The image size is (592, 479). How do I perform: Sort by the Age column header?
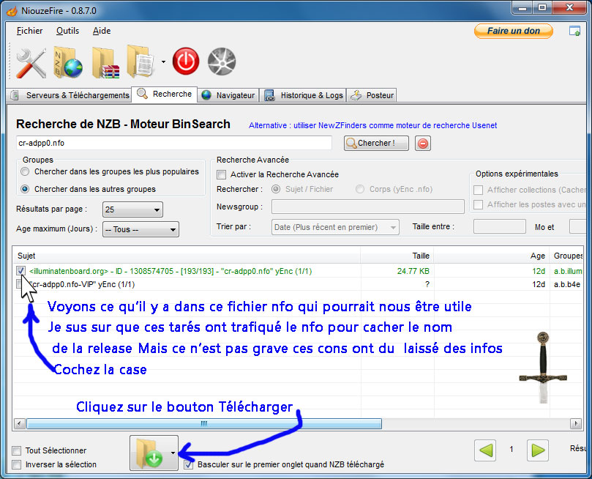coord(492,256)
